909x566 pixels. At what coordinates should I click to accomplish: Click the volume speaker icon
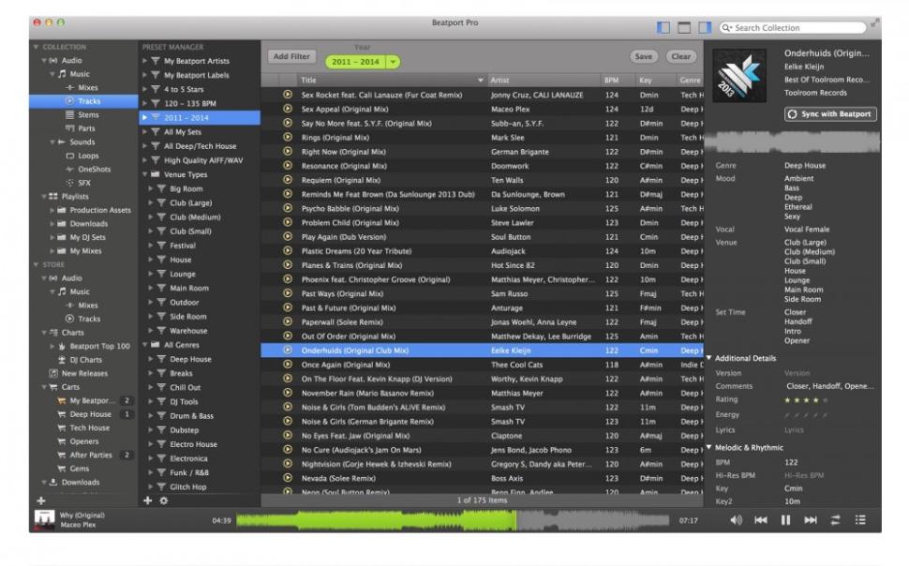[x=736, y=520]
